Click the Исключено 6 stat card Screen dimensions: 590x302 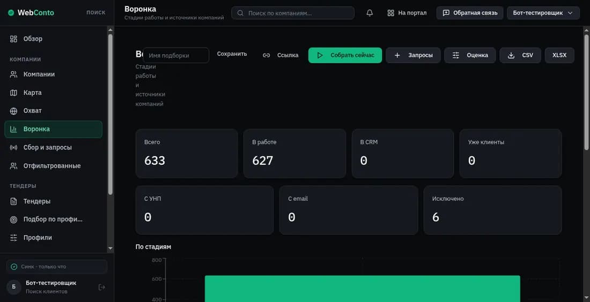[492, 210]
